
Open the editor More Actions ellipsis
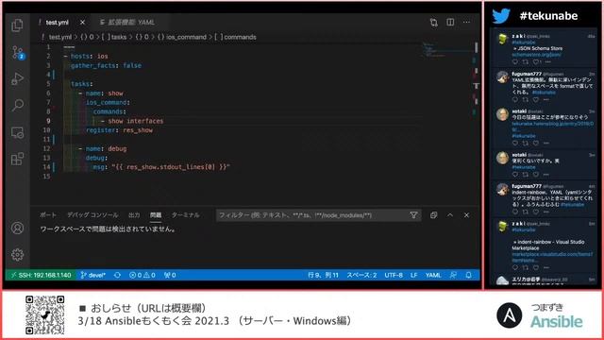coord(466,22)
